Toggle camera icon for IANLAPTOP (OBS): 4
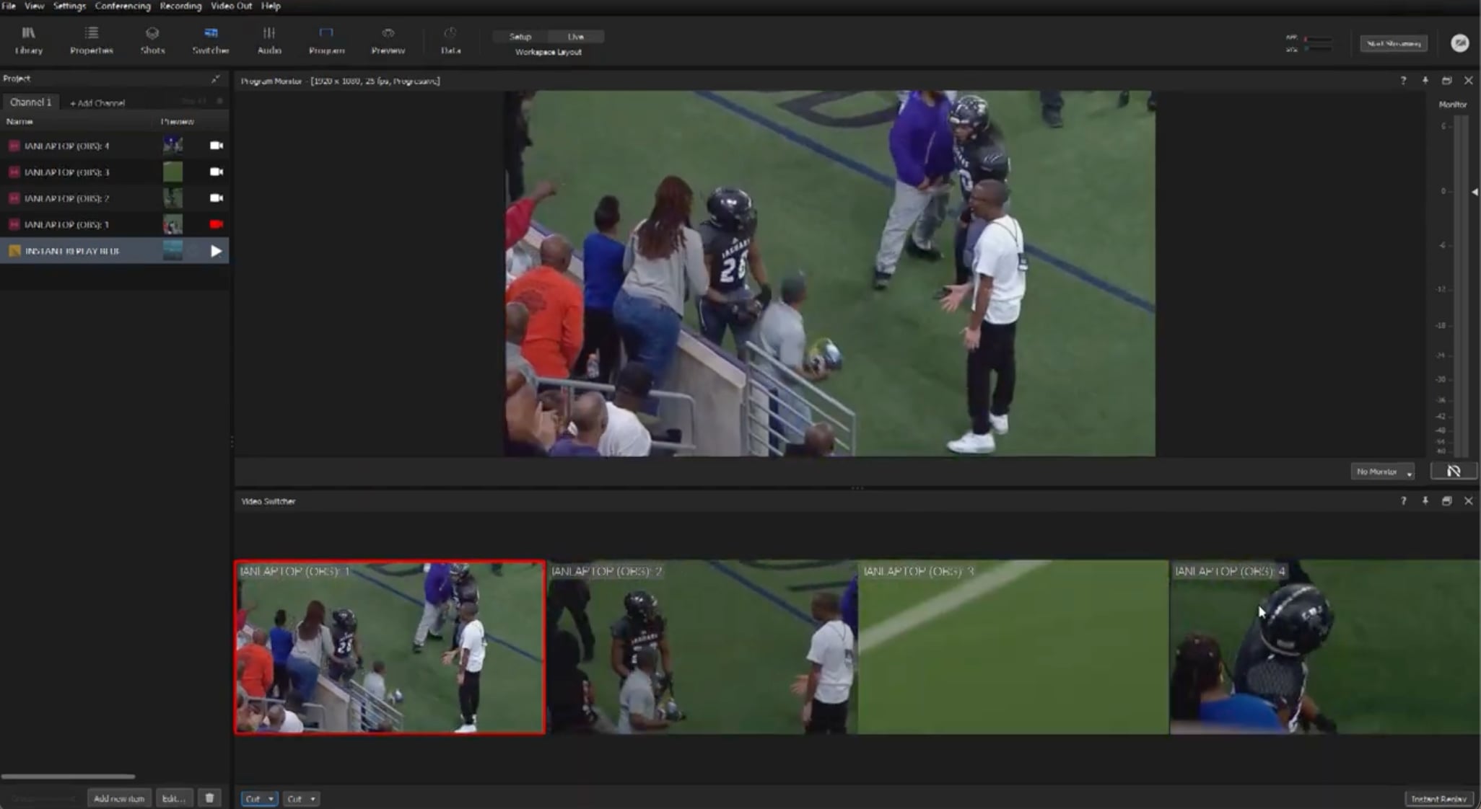1481x809 pixels. coord(216,146)
